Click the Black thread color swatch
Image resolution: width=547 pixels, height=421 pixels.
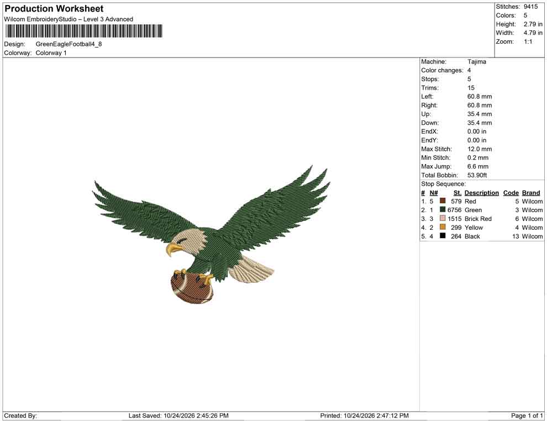click(x=443, y=236)
